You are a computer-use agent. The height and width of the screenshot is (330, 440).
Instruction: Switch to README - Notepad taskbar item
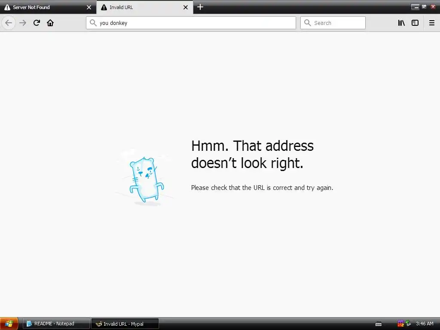point(56,324)
